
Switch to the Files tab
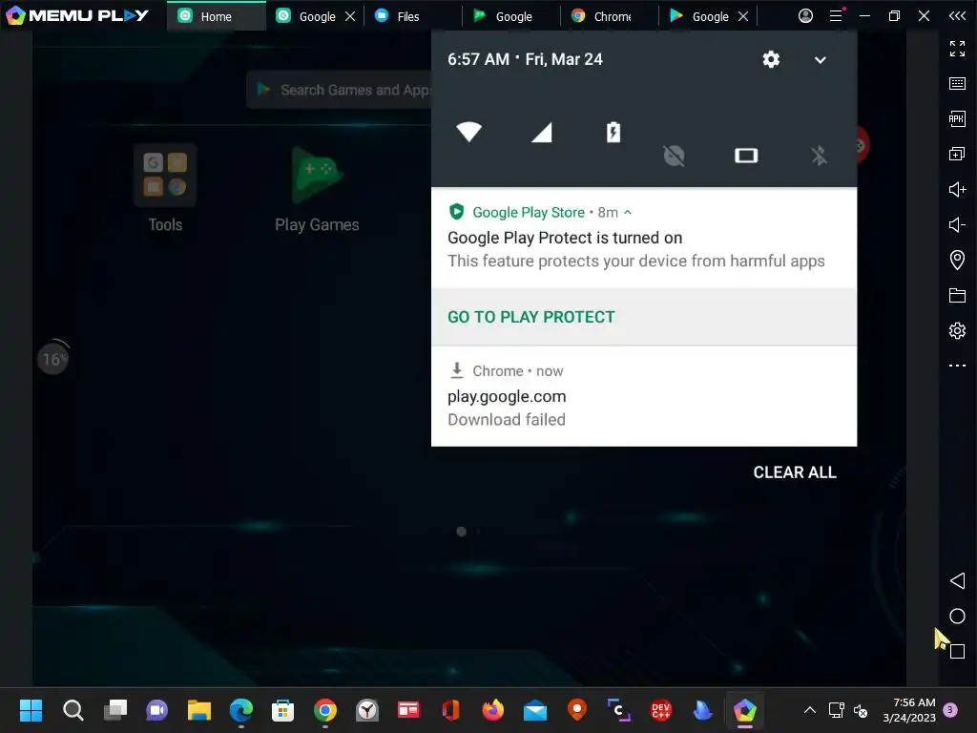[408, 16]
